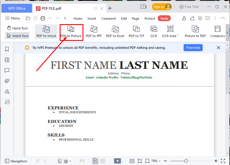Open the more options vertical dots
Screen dimensions: 230x165
pyautogui.click(x=215, y=18)
